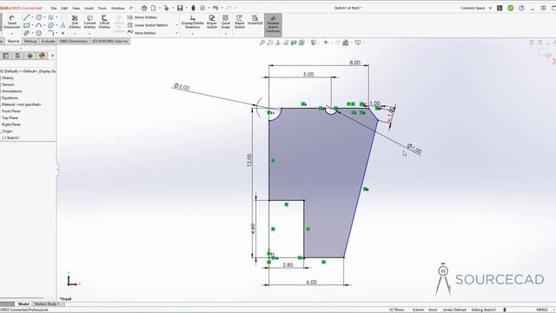The height and width of the screenshot is (313, 556).
Task: Switch to the Markup tab
Action: pyautogui.click(x=30, y=41)
